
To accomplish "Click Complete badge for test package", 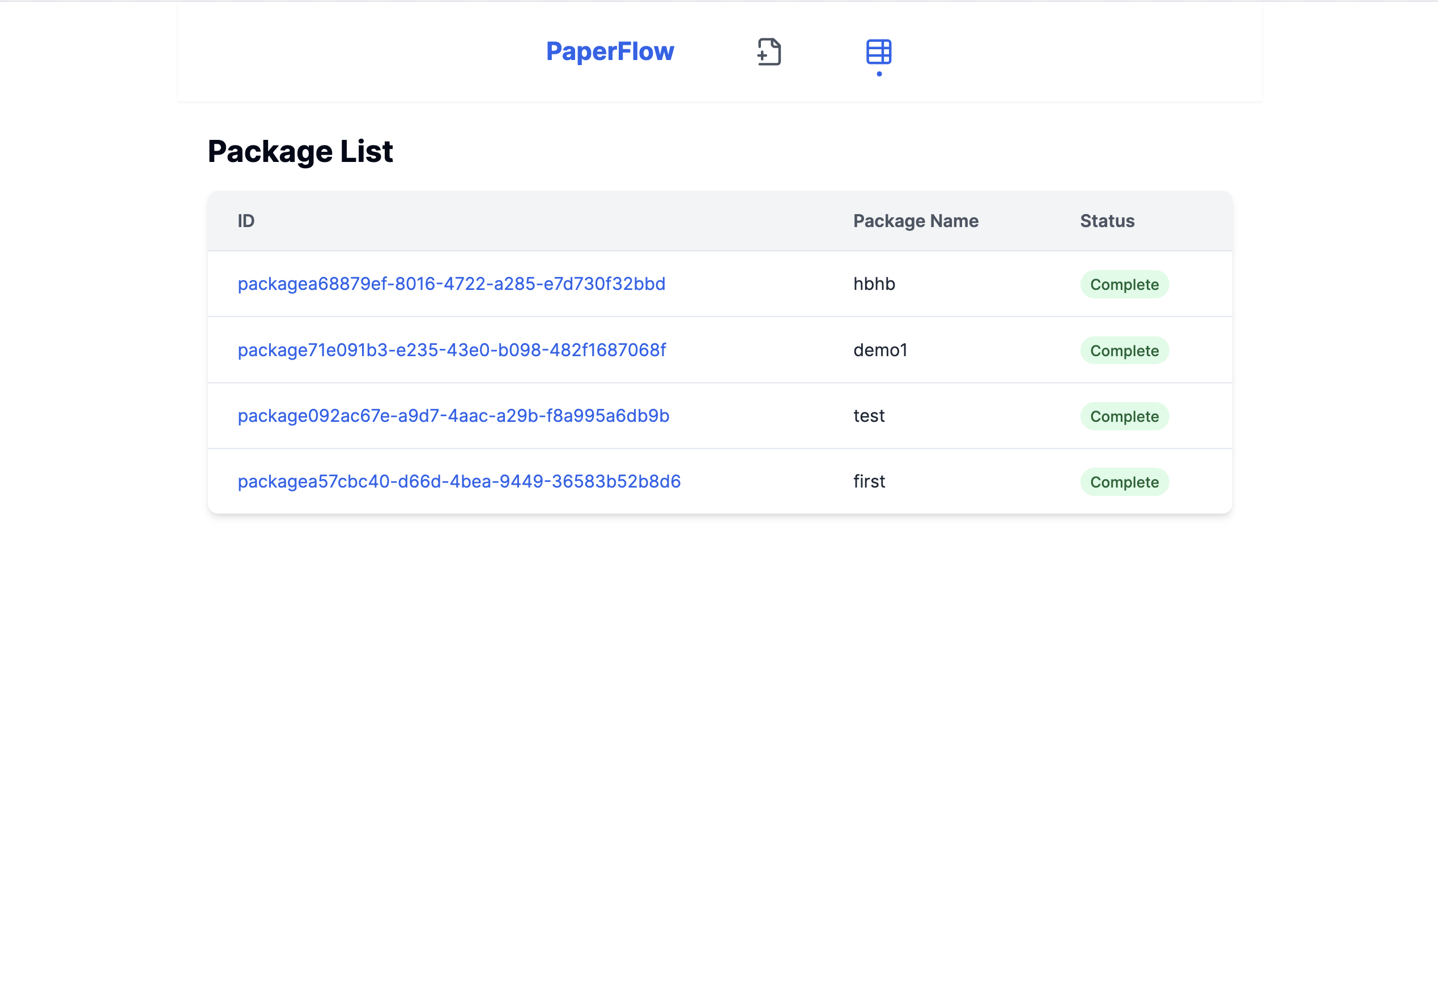I will 1124,416.
